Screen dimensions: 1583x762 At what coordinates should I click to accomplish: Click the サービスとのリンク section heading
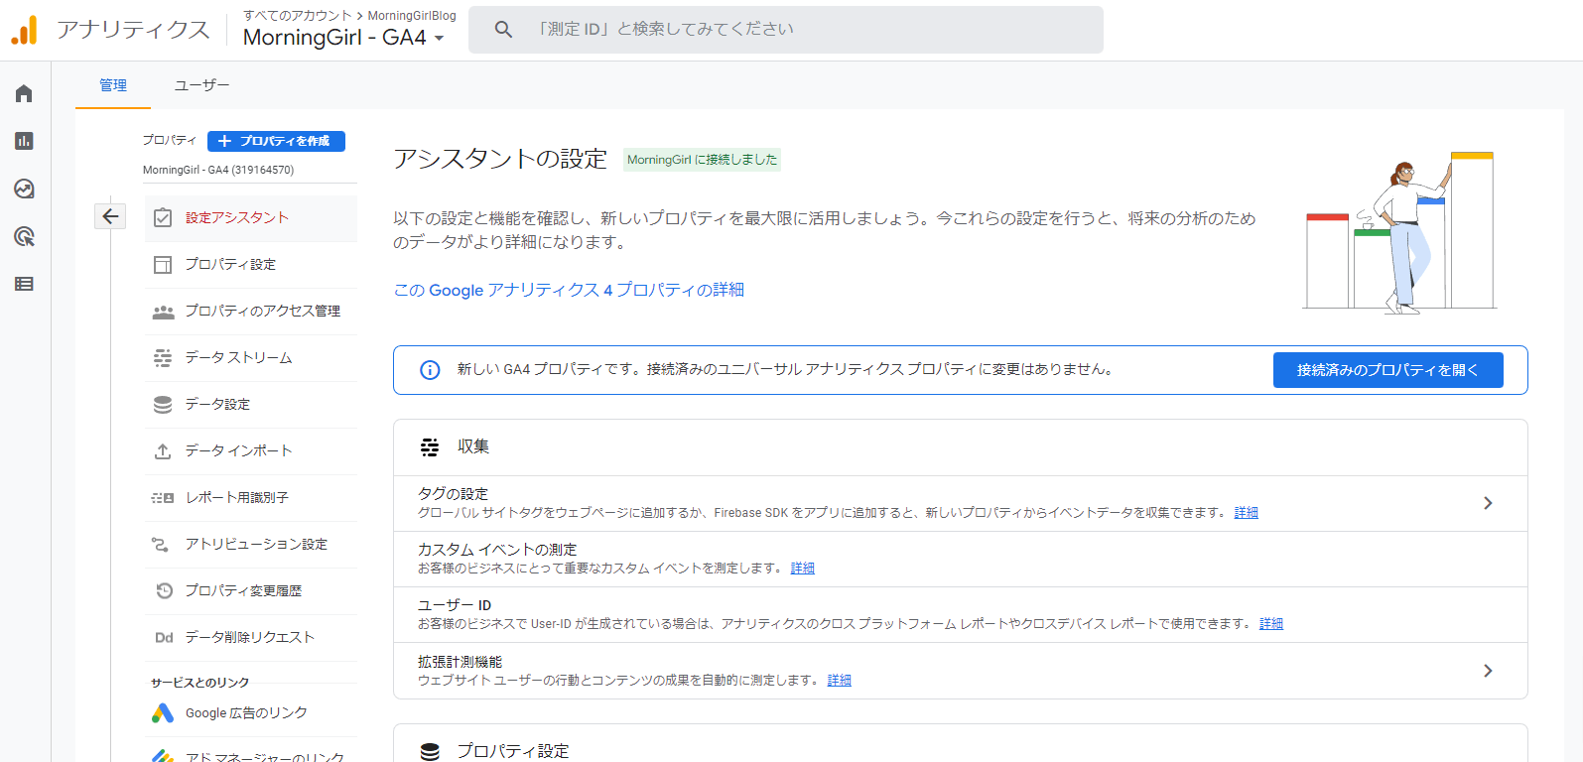(x=199, y=683)
